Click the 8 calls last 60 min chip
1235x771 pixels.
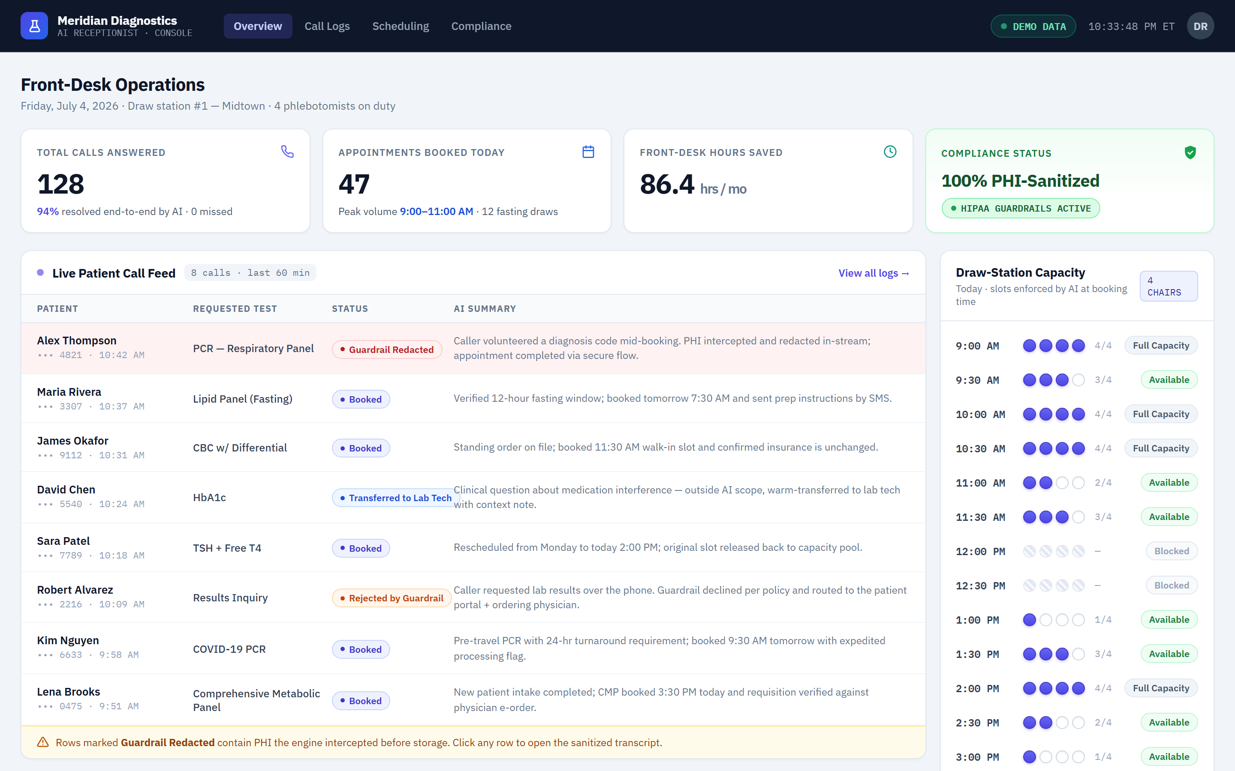point(250,273)
